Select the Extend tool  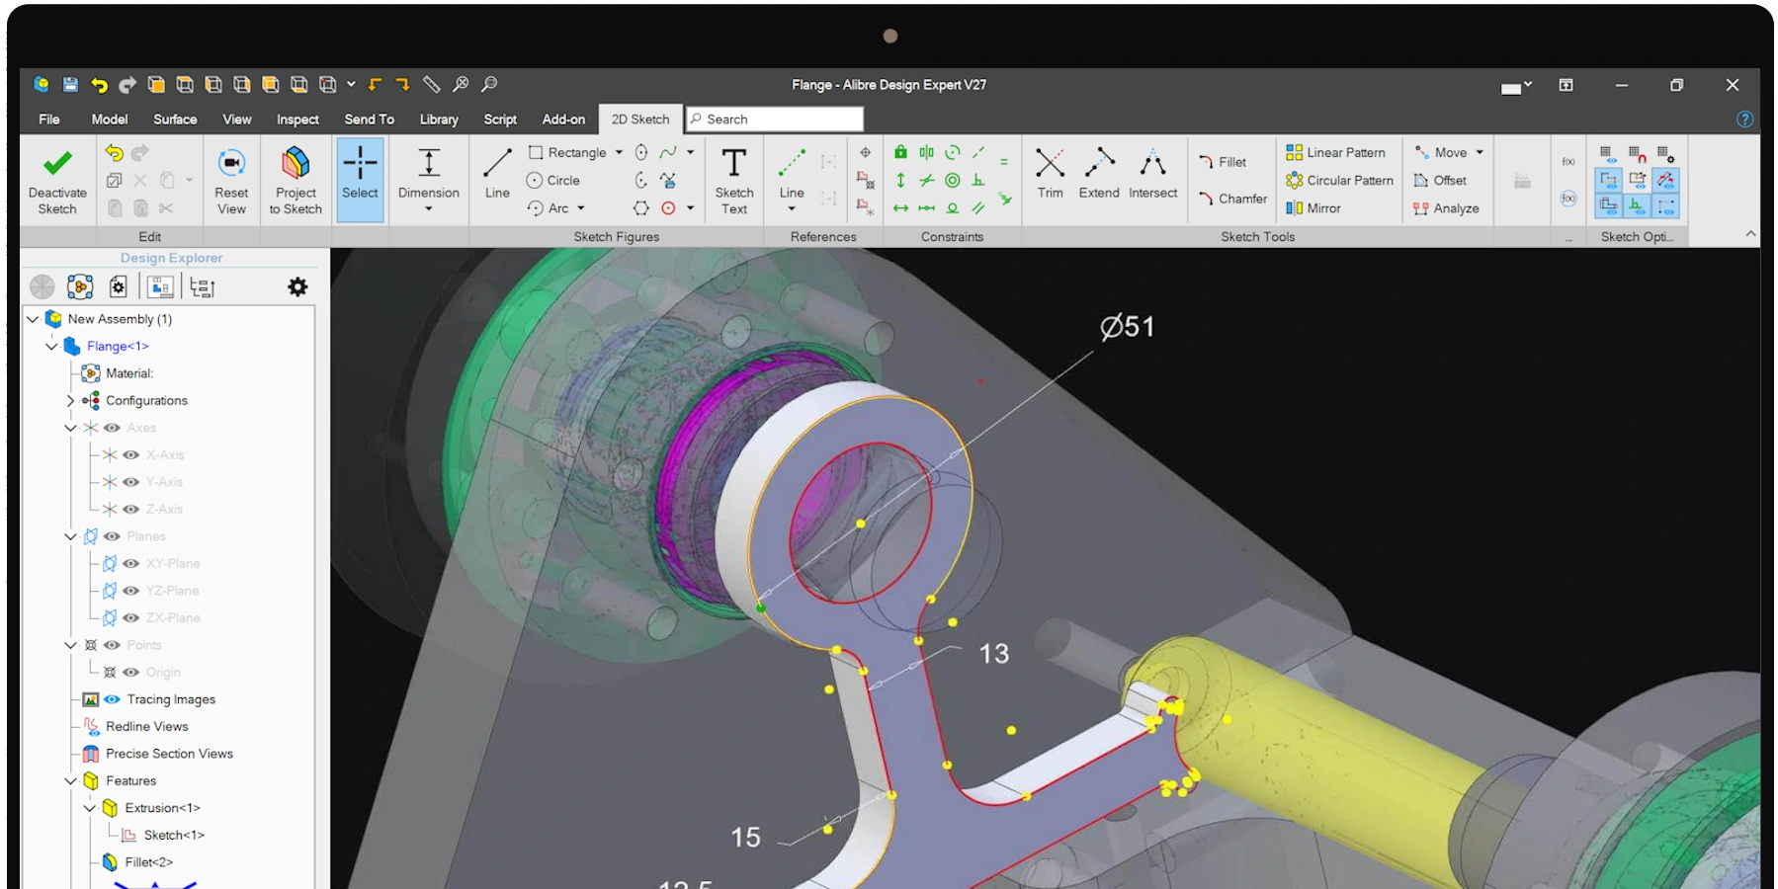[1099, 173]
